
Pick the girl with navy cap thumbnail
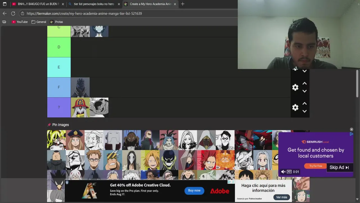(x=75, y=140)
